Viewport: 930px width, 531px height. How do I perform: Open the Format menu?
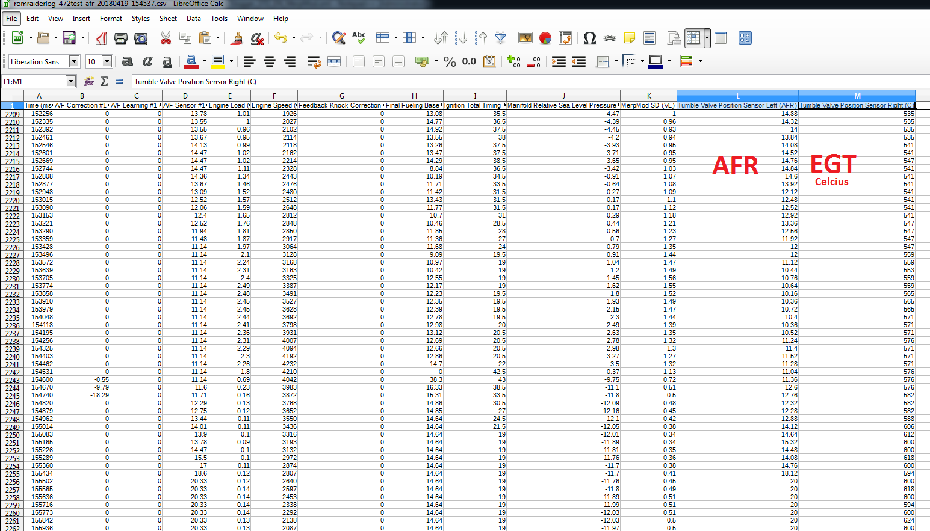coord(111,19)
